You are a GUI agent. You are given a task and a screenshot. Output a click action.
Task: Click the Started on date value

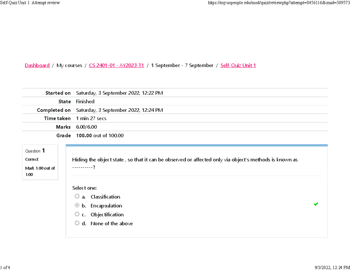[119, 93]
